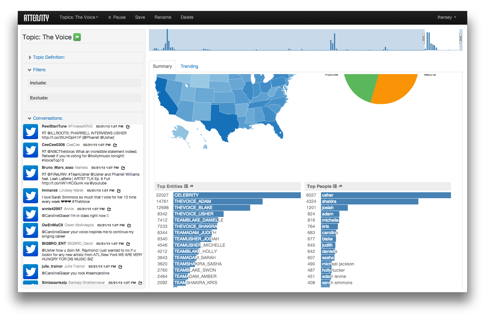The width and height of the screenshot is (485, 317).
Task: Click the Delete button in top bar
Action: point(187,18)
